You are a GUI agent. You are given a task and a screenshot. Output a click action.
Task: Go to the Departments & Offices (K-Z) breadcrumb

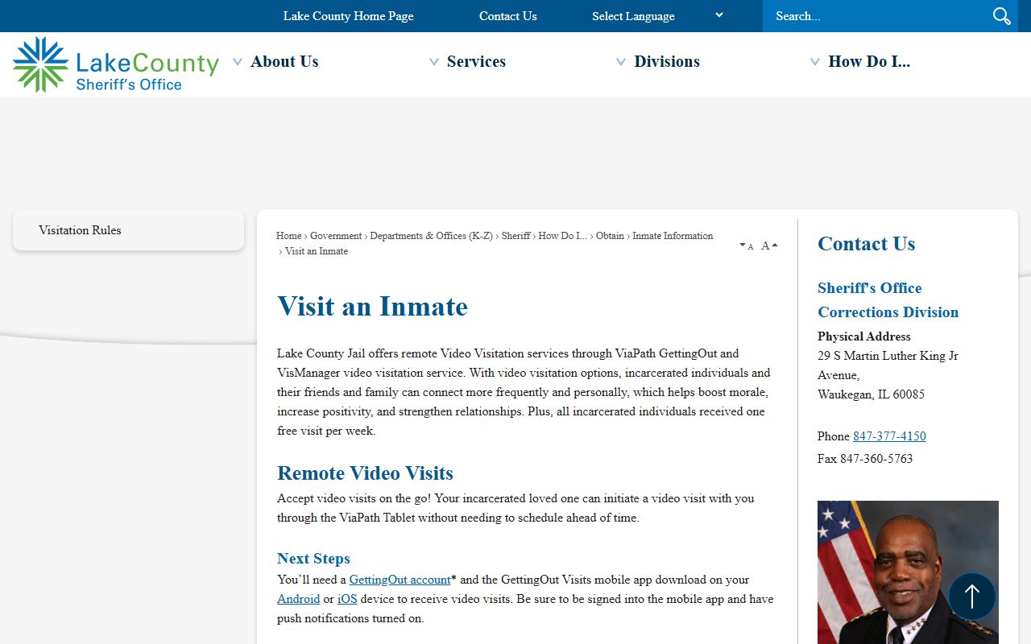(431, 236)
